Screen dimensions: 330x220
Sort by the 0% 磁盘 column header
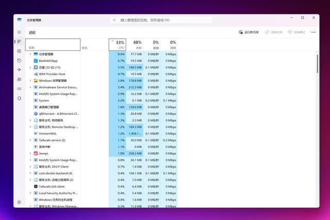(152, 45)
